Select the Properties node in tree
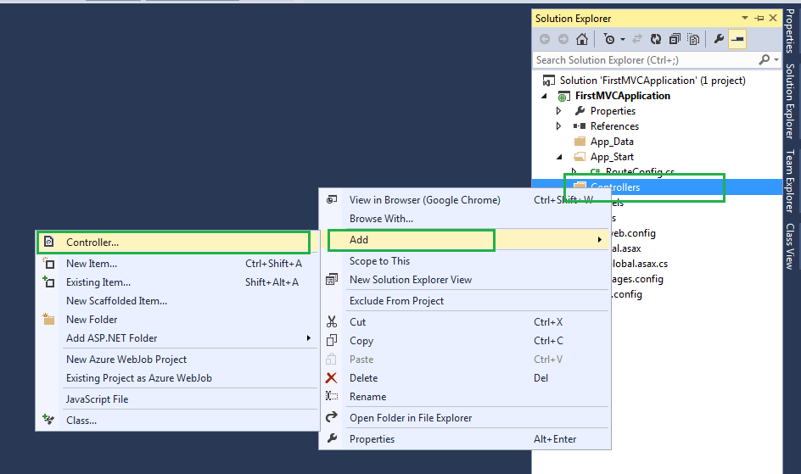Viewport: 801px width, 474px height. 613,111
